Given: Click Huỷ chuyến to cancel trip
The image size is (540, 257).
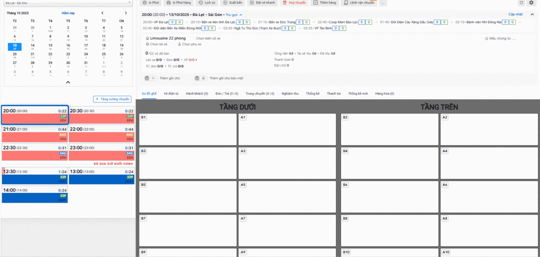Looking at the screenshot, I should [294, 3].
